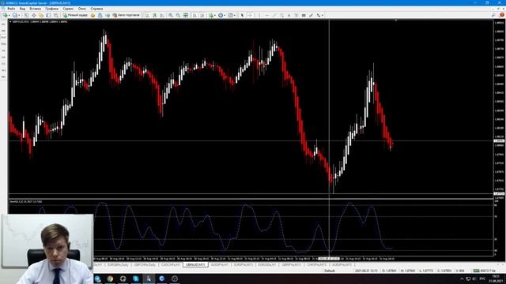Viewport: 506px width, 284px height.
Task: Click the volume icon in system tray
Action: click(474, 278)
